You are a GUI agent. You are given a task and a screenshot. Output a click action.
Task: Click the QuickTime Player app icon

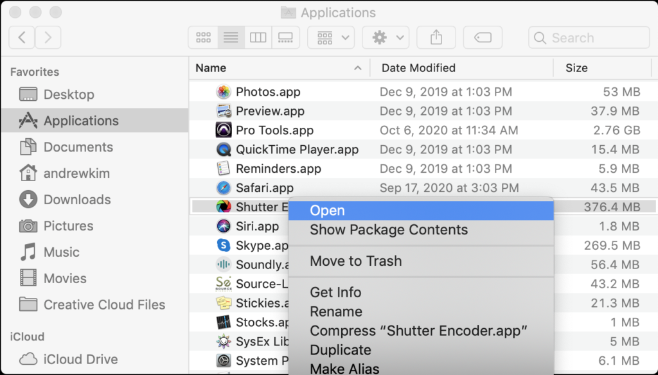coord(223,150)
